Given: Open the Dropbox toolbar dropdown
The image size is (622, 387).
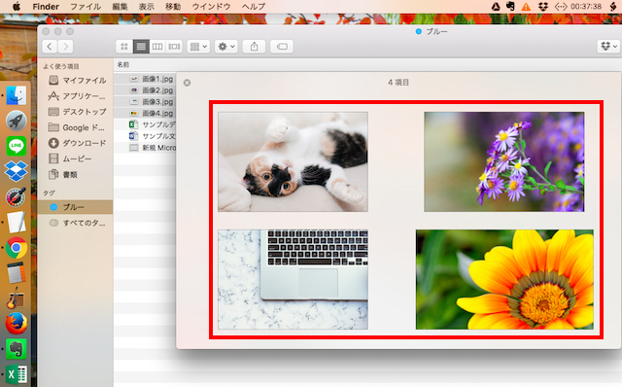Looking at the screenshot, I should (608, 47).
